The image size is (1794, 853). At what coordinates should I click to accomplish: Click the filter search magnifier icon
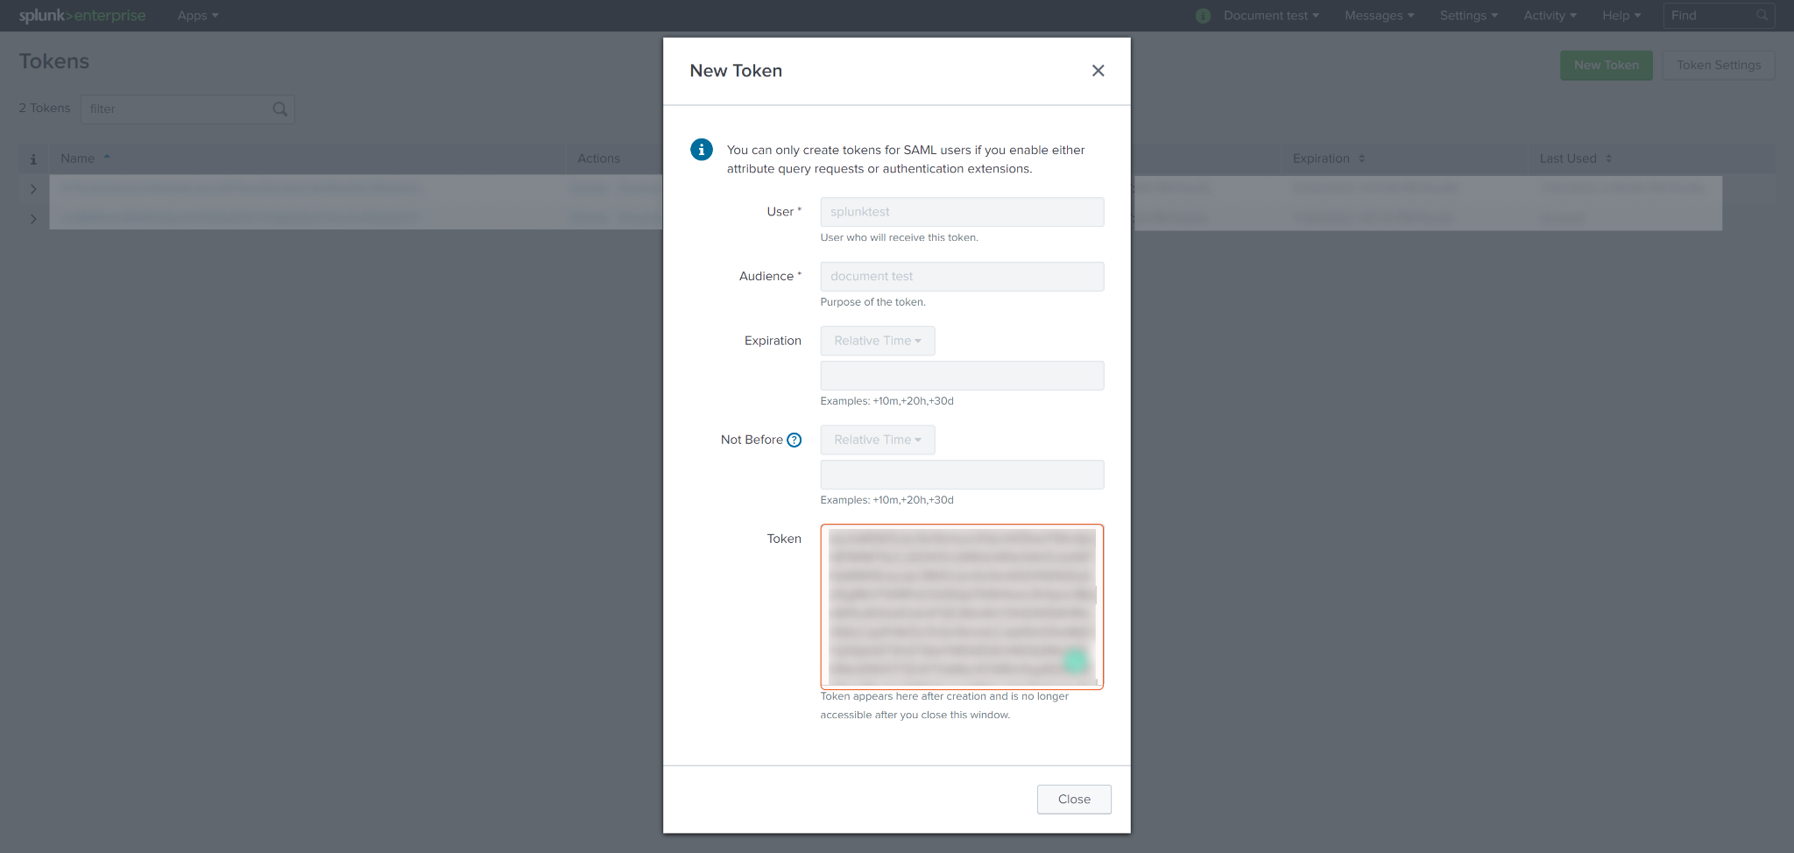click(x=279, y=109)
